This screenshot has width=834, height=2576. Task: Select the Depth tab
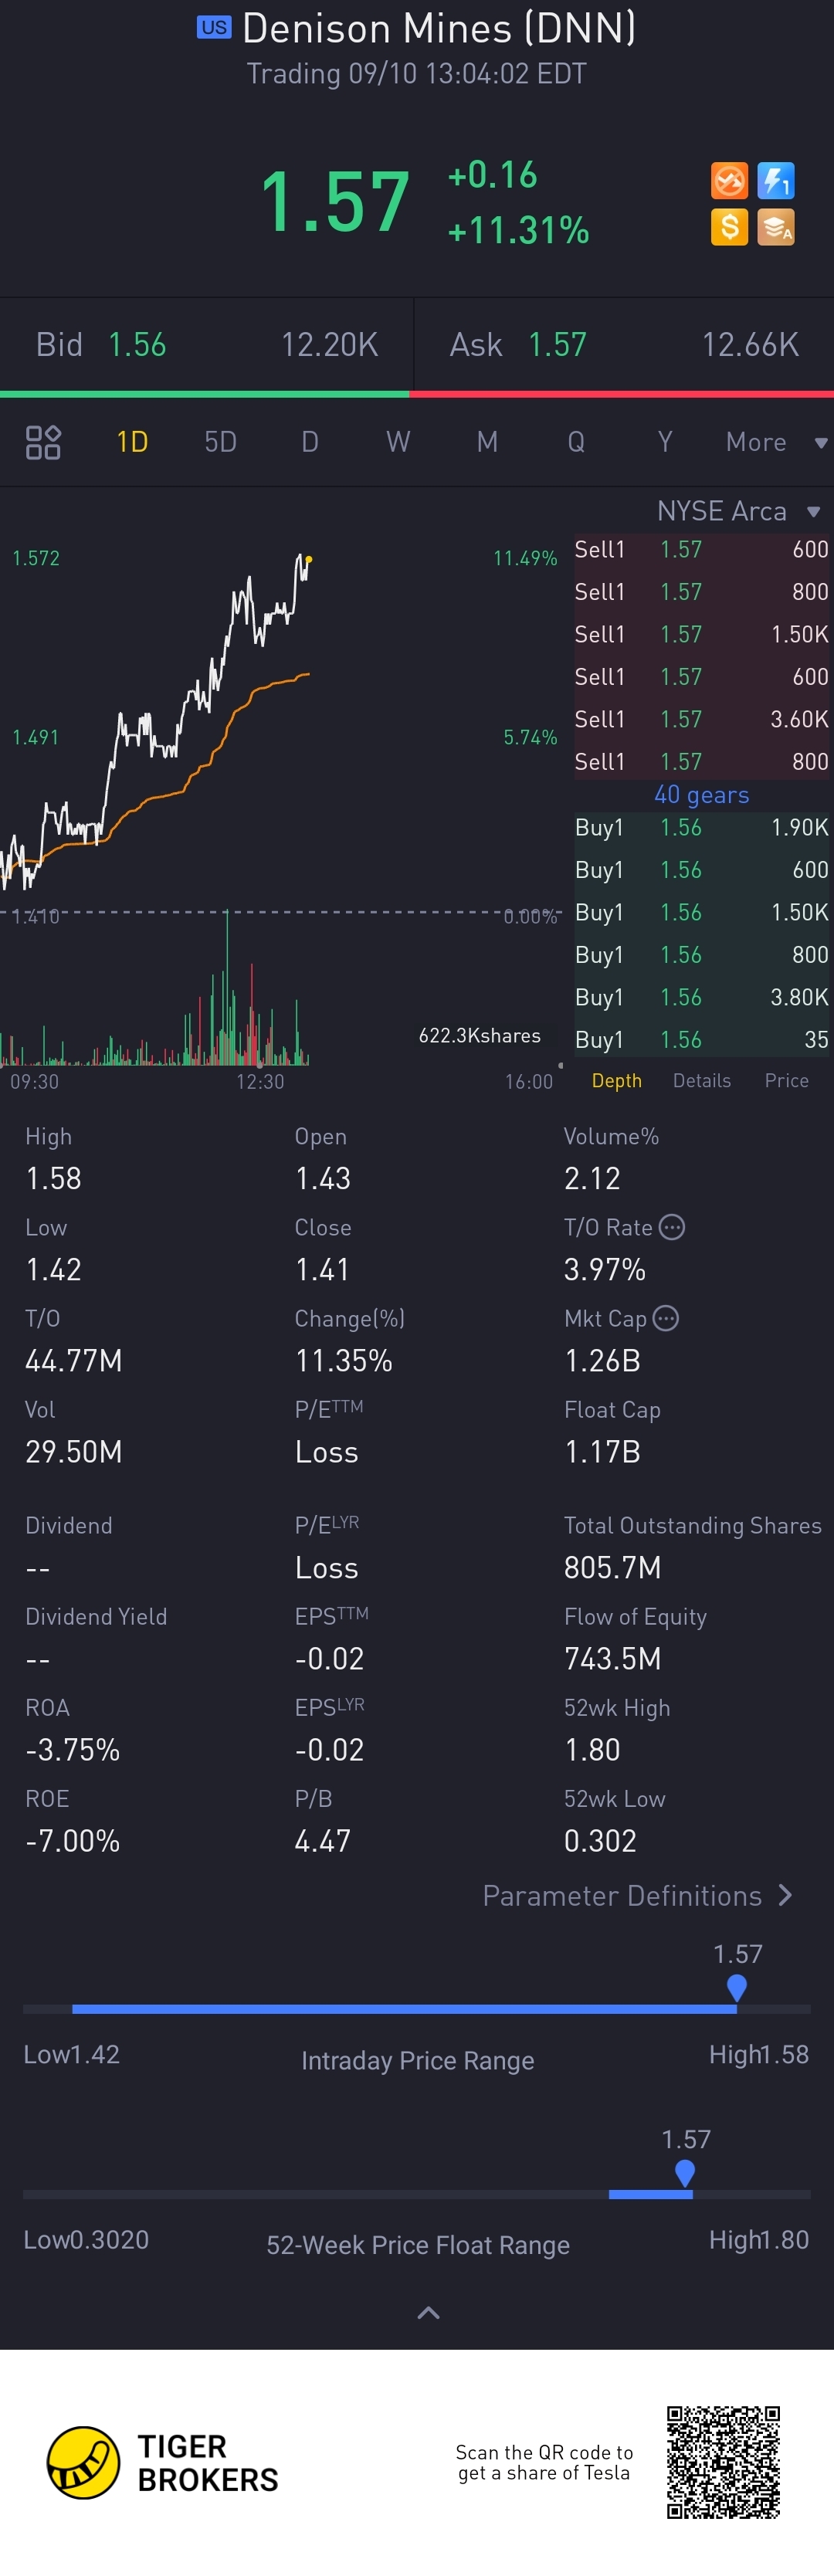(617, 1081)
